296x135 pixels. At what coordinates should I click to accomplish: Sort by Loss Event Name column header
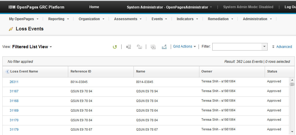tap(24, 71)
